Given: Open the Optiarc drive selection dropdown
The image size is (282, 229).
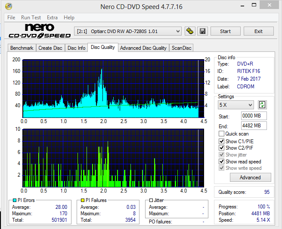Looking at the screenshot, I should click(x=128, y=31).
